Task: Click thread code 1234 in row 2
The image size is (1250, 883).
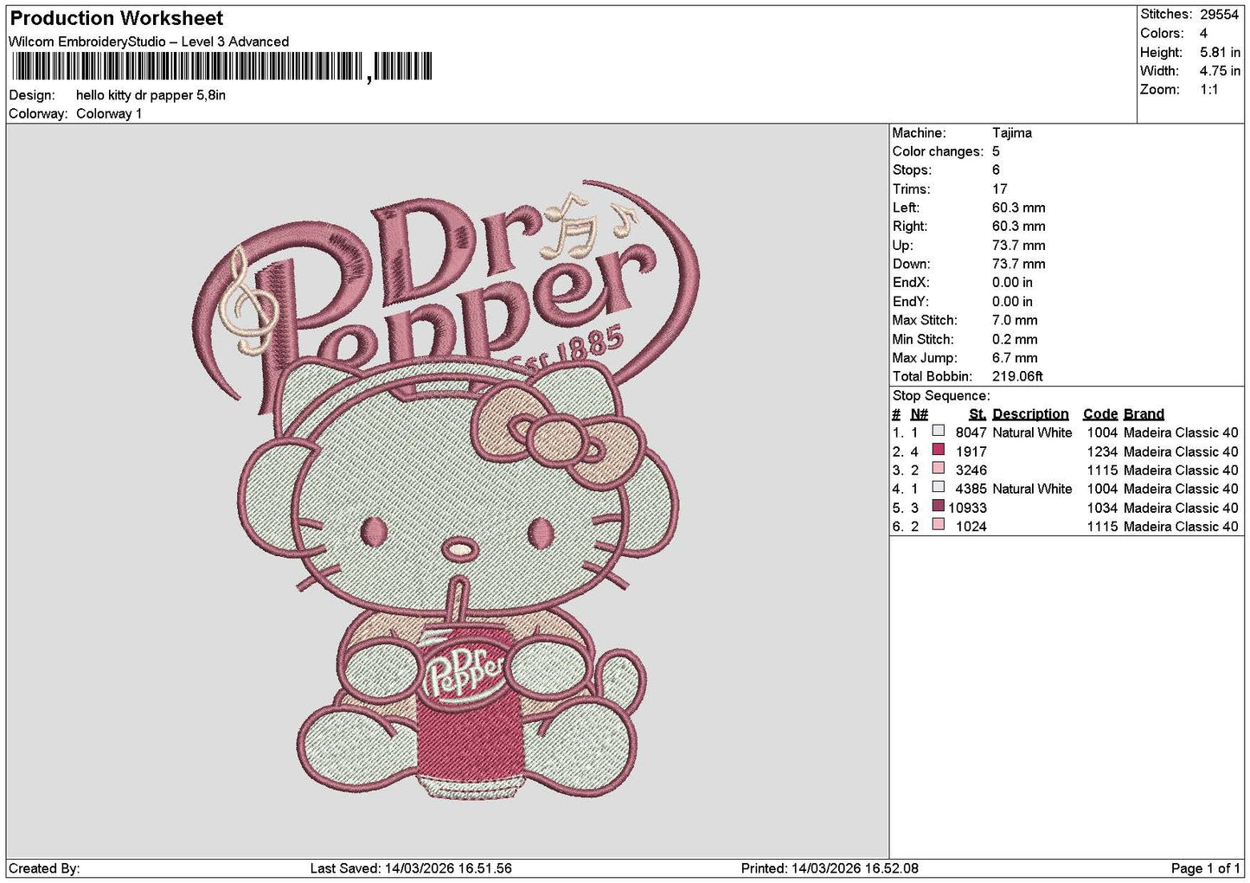Action: 1102,451
